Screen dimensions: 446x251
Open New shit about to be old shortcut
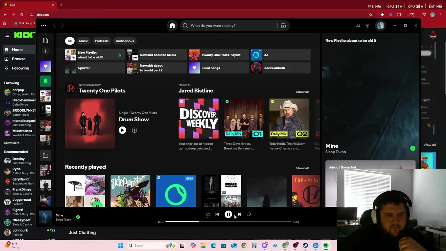click(156, 55)
